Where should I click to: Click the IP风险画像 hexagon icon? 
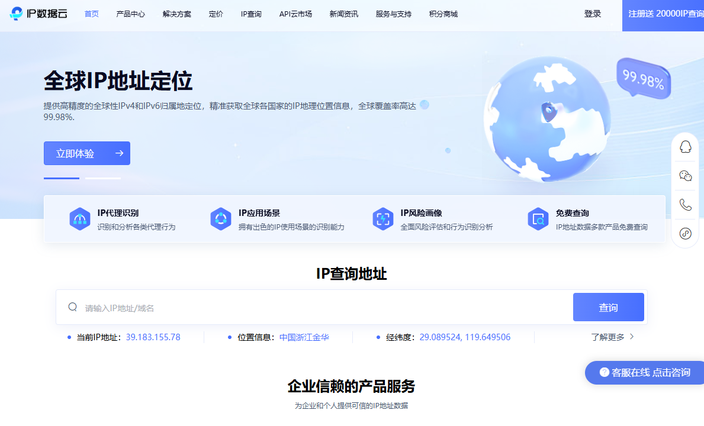382,219
